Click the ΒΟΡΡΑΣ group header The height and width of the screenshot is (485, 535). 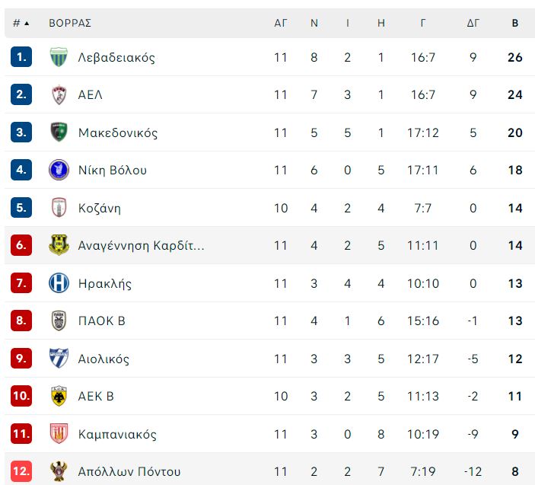(70, 23)
